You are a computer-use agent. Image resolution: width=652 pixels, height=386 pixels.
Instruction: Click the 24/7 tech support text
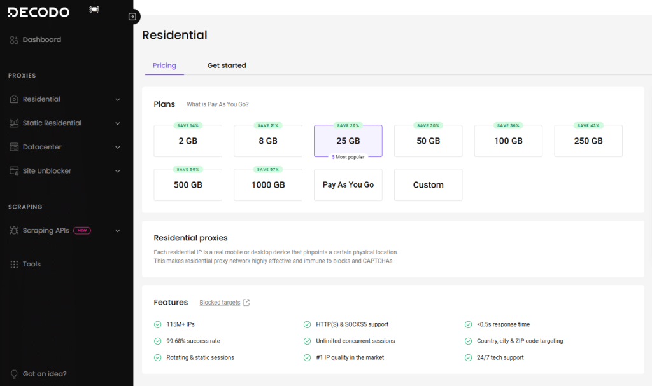point(500,358)
